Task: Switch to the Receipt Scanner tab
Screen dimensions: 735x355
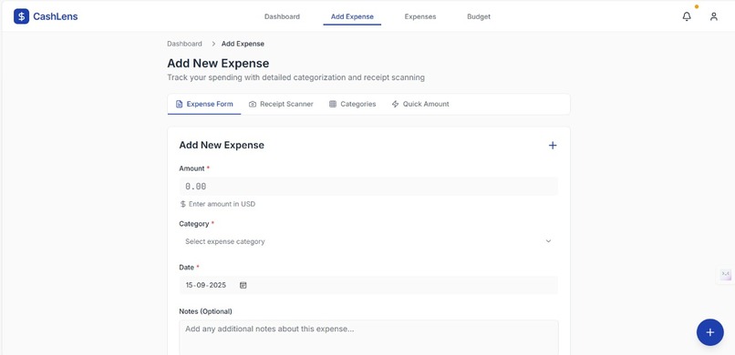Action: pyautogui.click(x=281, y=104)
